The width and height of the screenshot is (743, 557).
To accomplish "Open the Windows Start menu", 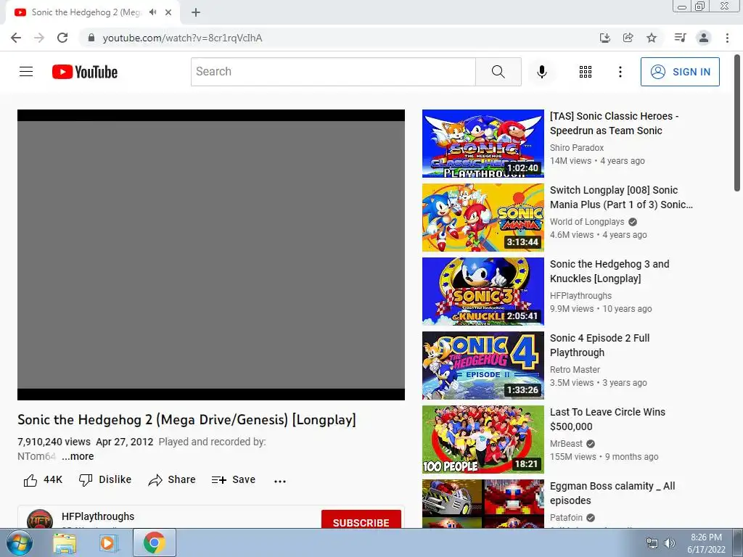I will [19, 542].
